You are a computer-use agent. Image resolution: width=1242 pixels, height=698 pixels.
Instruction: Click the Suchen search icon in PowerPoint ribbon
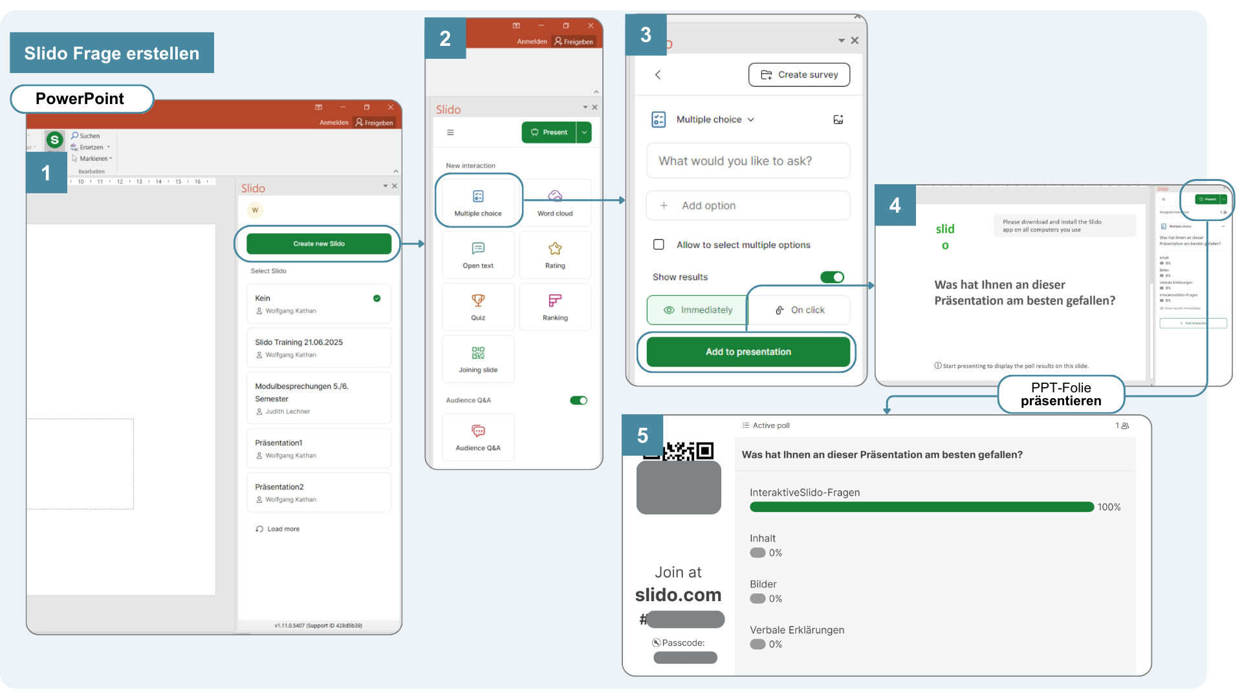click(75, 136)
